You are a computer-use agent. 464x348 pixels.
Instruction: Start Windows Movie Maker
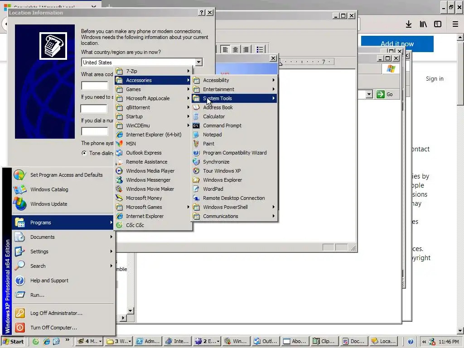pyautogui.click(x=153, y=189)
